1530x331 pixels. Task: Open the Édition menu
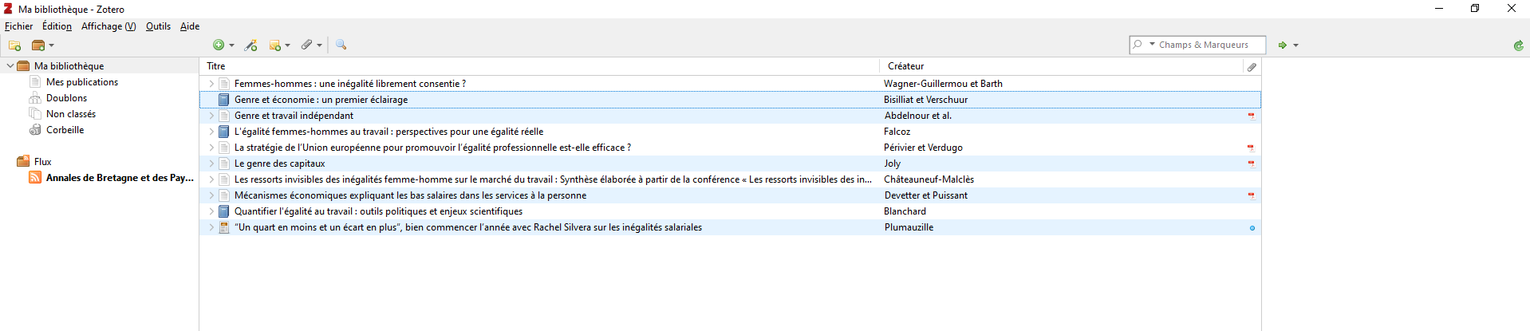pyautogui.click(x=57, y=26)
